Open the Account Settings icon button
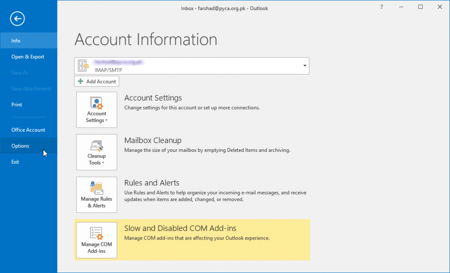Viewport: 450px width, 273px height. 96,104
